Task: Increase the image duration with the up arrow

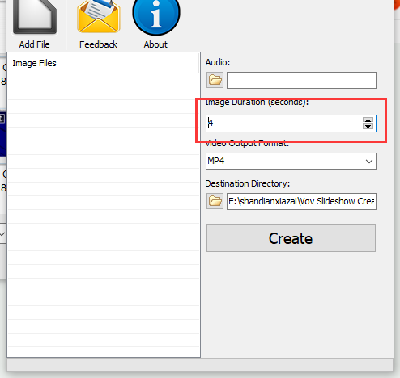Action: [x=368, y=120]
